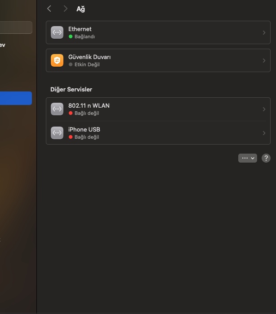Screen dimensions: 276x314
Task: Open the Ethernet row
Action: point(158,32)
